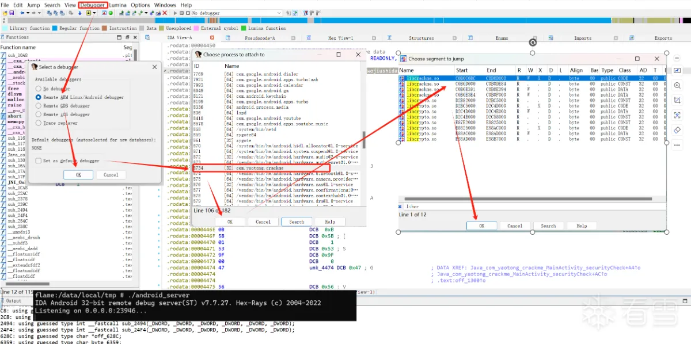Select libcrackme.so segment starting at C0B0C6BC
The image size is (691, 344).
[533, 78]
